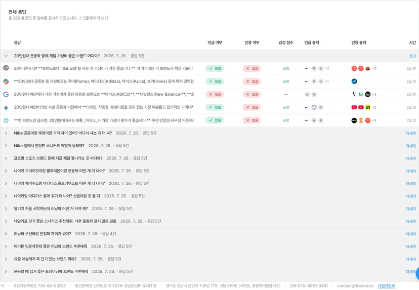
Task: Click the red 없음 mention badge in Google row
Action: pos(215,94)
